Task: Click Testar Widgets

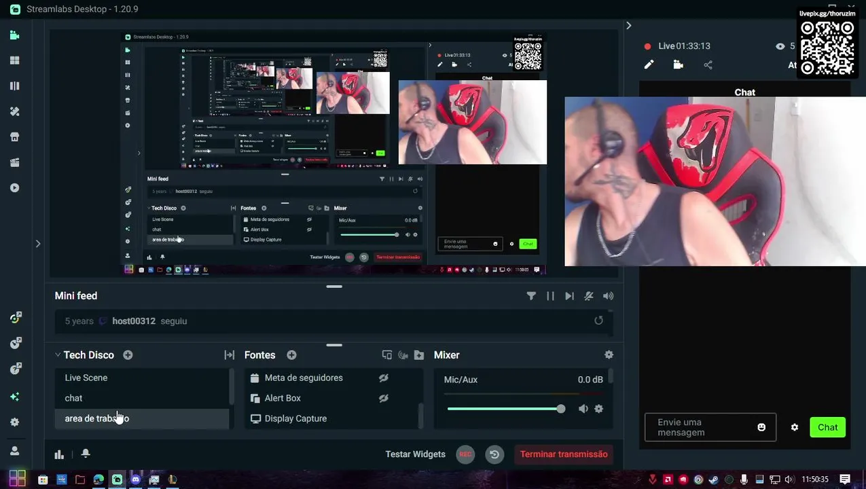Action: 415,454
